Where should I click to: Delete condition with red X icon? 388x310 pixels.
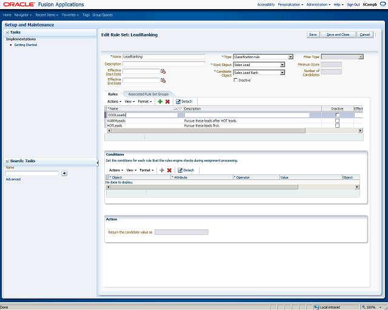tap(169, 170)
